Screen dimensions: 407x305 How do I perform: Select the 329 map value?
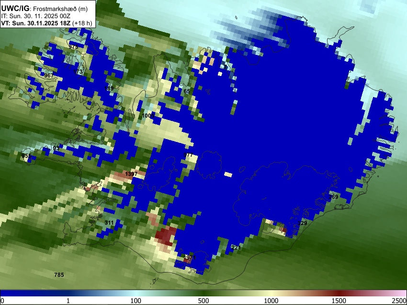tap(303, 223)
